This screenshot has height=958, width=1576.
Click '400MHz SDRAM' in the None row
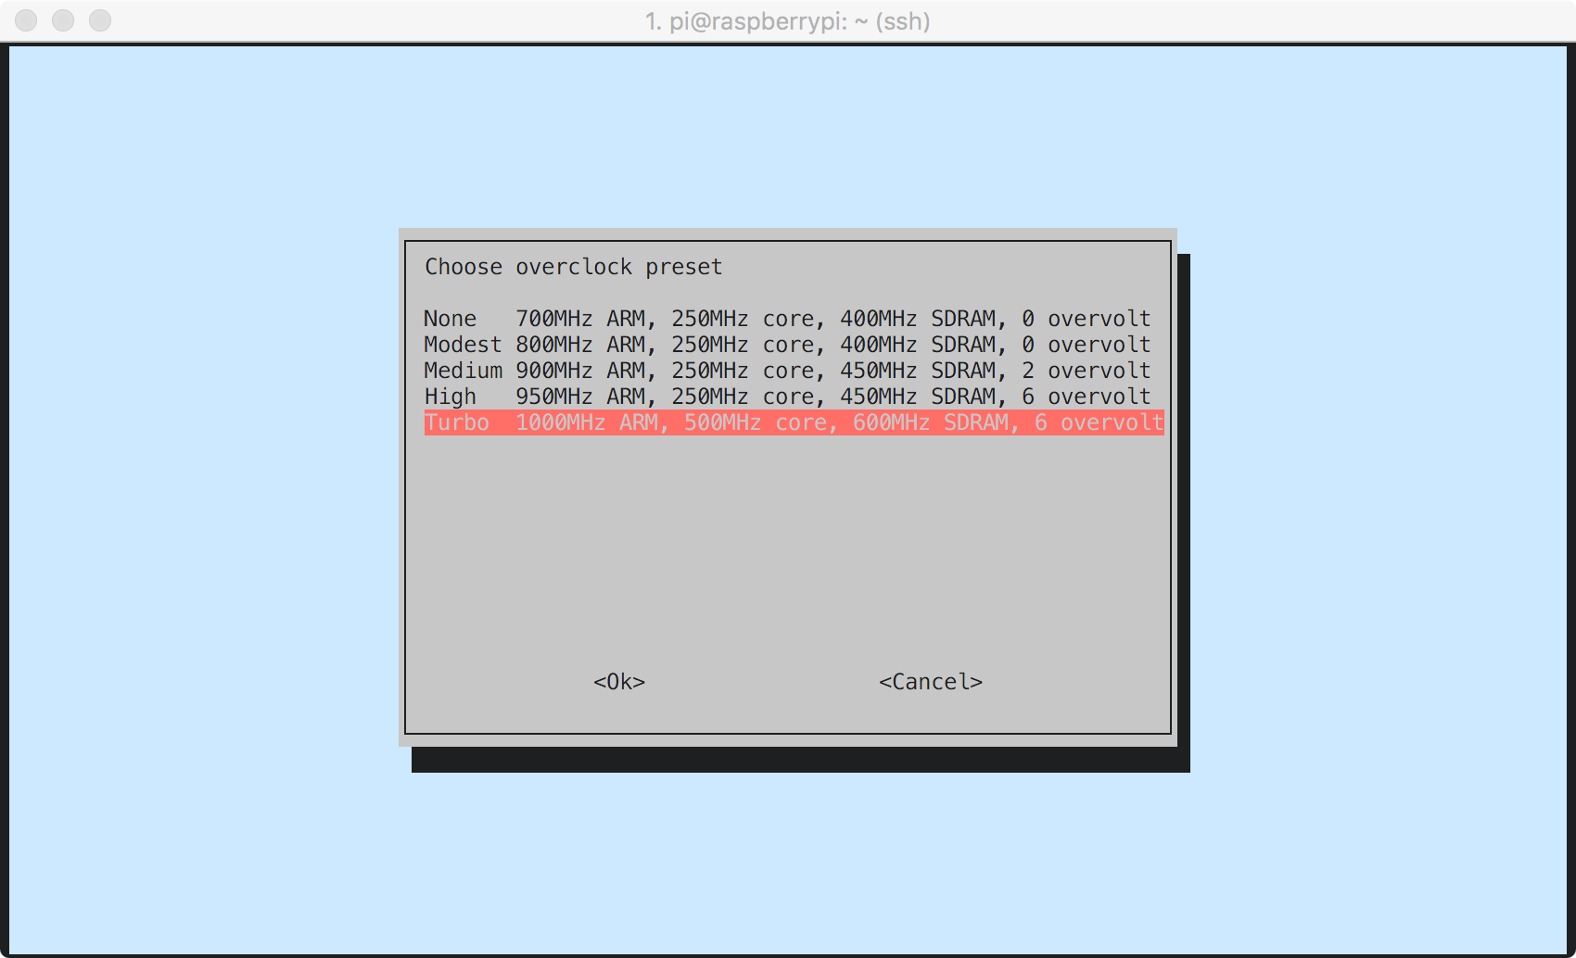point(917,319)
